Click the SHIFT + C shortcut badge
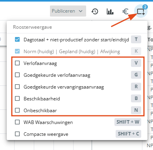The image size is (153, 150). click(128, 134)
